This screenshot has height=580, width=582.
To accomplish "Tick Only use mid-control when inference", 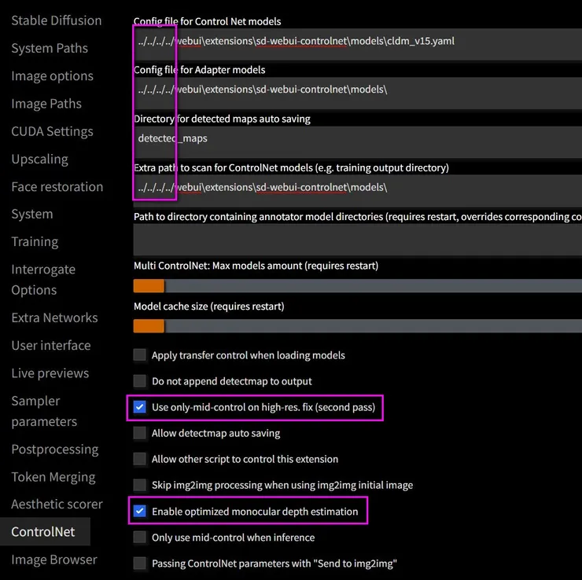I will [x=140, y=538].
